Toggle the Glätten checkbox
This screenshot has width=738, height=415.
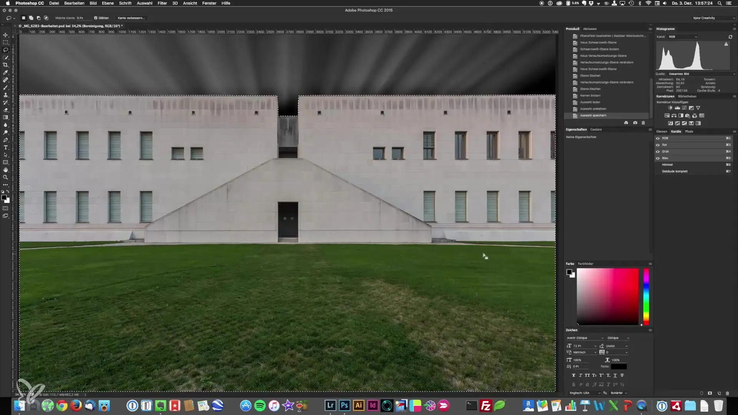(x=96, y=18)
